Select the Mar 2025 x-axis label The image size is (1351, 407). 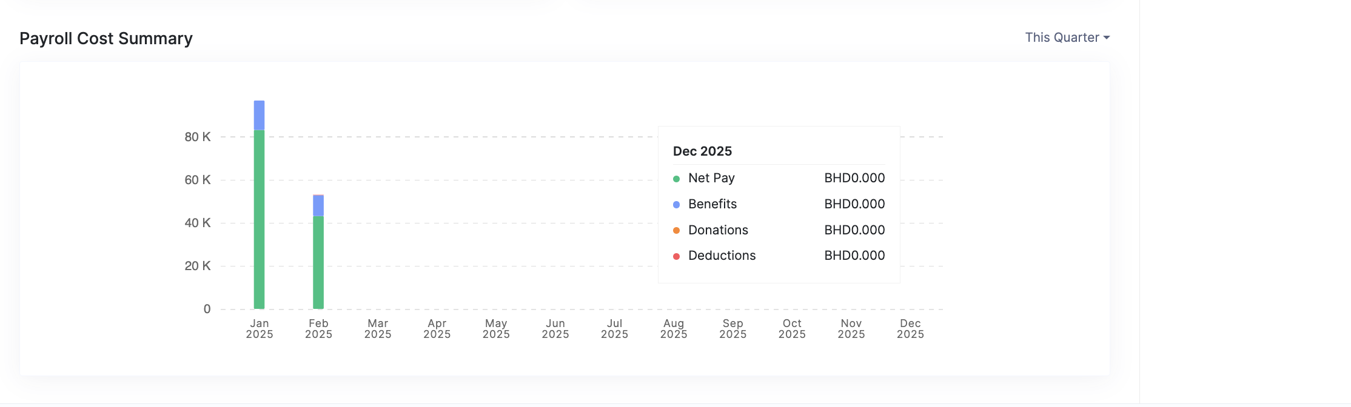tap(378, 329)
